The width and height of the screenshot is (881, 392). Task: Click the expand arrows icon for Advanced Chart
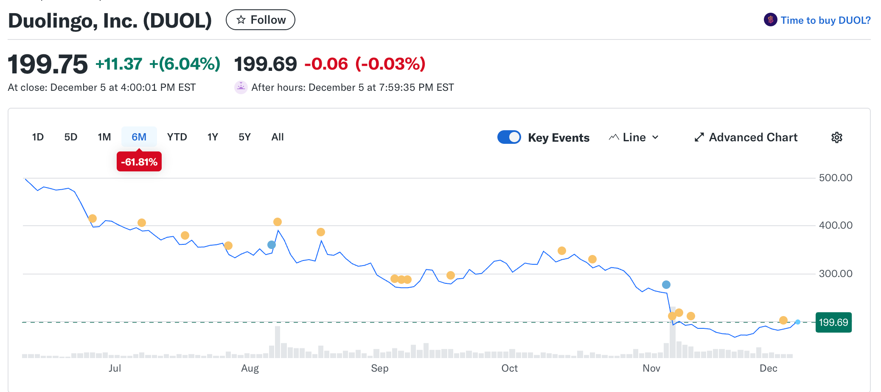(x=699, y=137)
